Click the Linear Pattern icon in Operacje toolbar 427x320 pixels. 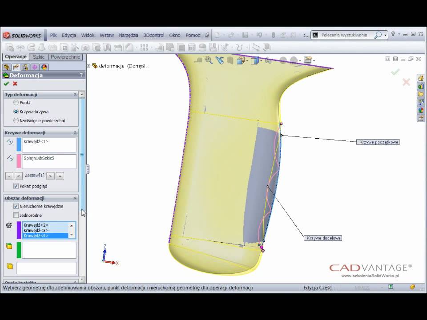click(x=144, y=48)
